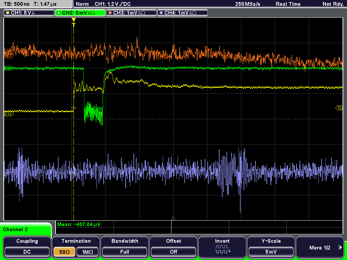Click the green C2 ground level marker
This screenshot has width=347, height=260.
(9, 68)
